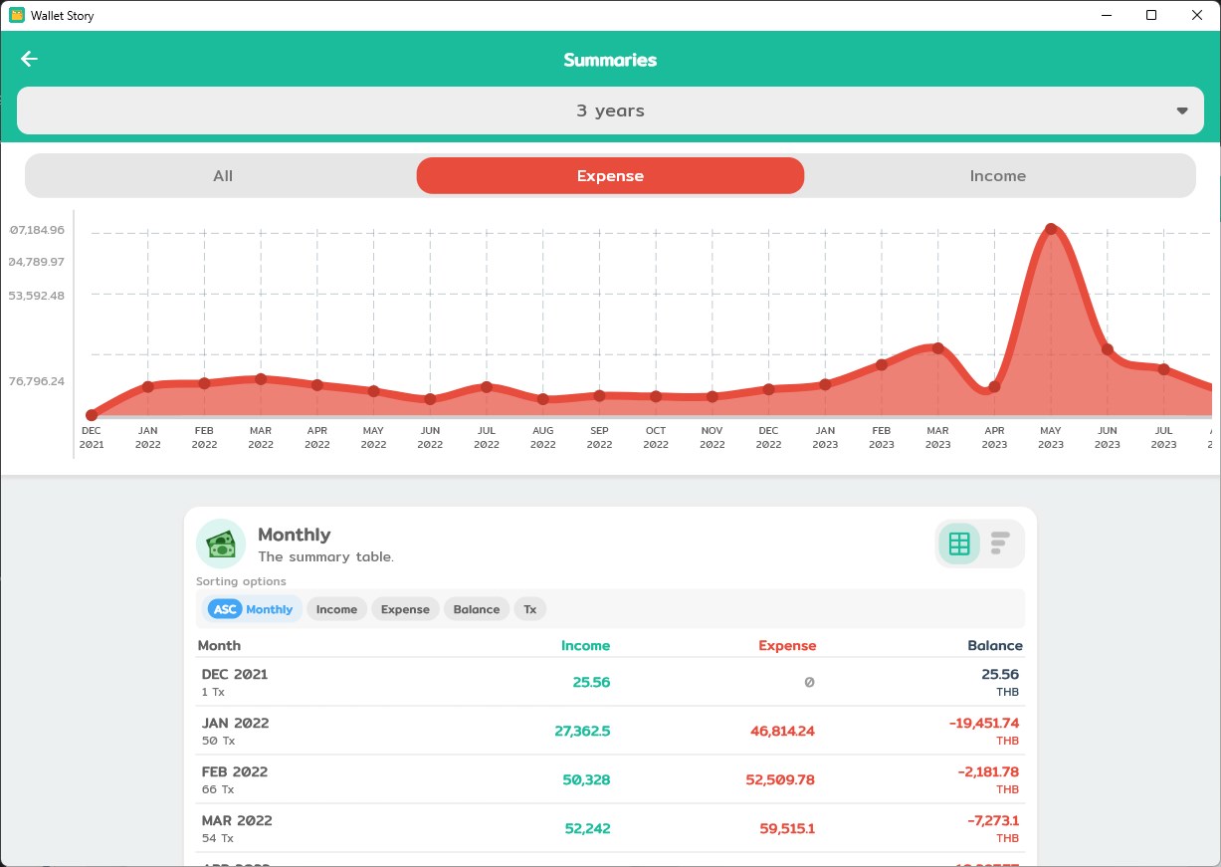The image size is (1221, 867).
Task: Maximize the Wallet Story window
Action: coord(1151,15)
